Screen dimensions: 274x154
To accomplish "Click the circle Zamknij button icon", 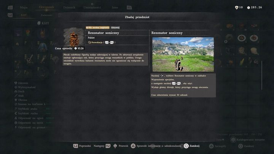I will point(186,146).
